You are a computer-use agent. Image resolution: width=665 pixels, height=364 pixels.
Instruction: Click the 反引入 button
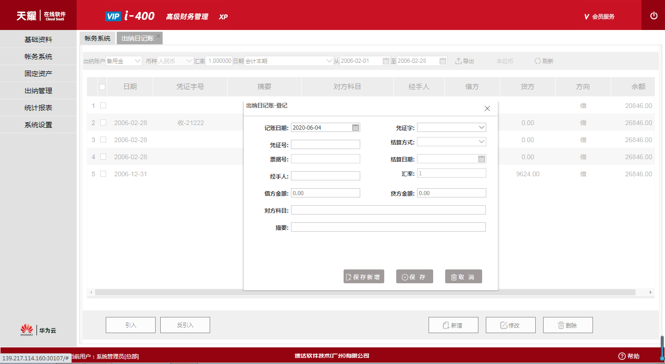tap(185, 325)
